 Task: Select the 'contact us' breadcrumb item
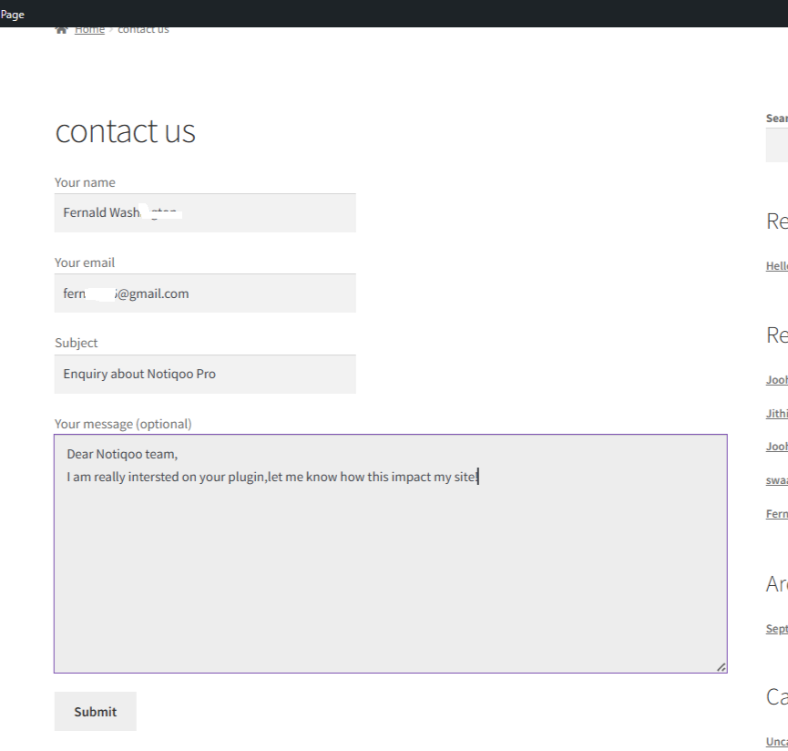(x=143, y=28)
